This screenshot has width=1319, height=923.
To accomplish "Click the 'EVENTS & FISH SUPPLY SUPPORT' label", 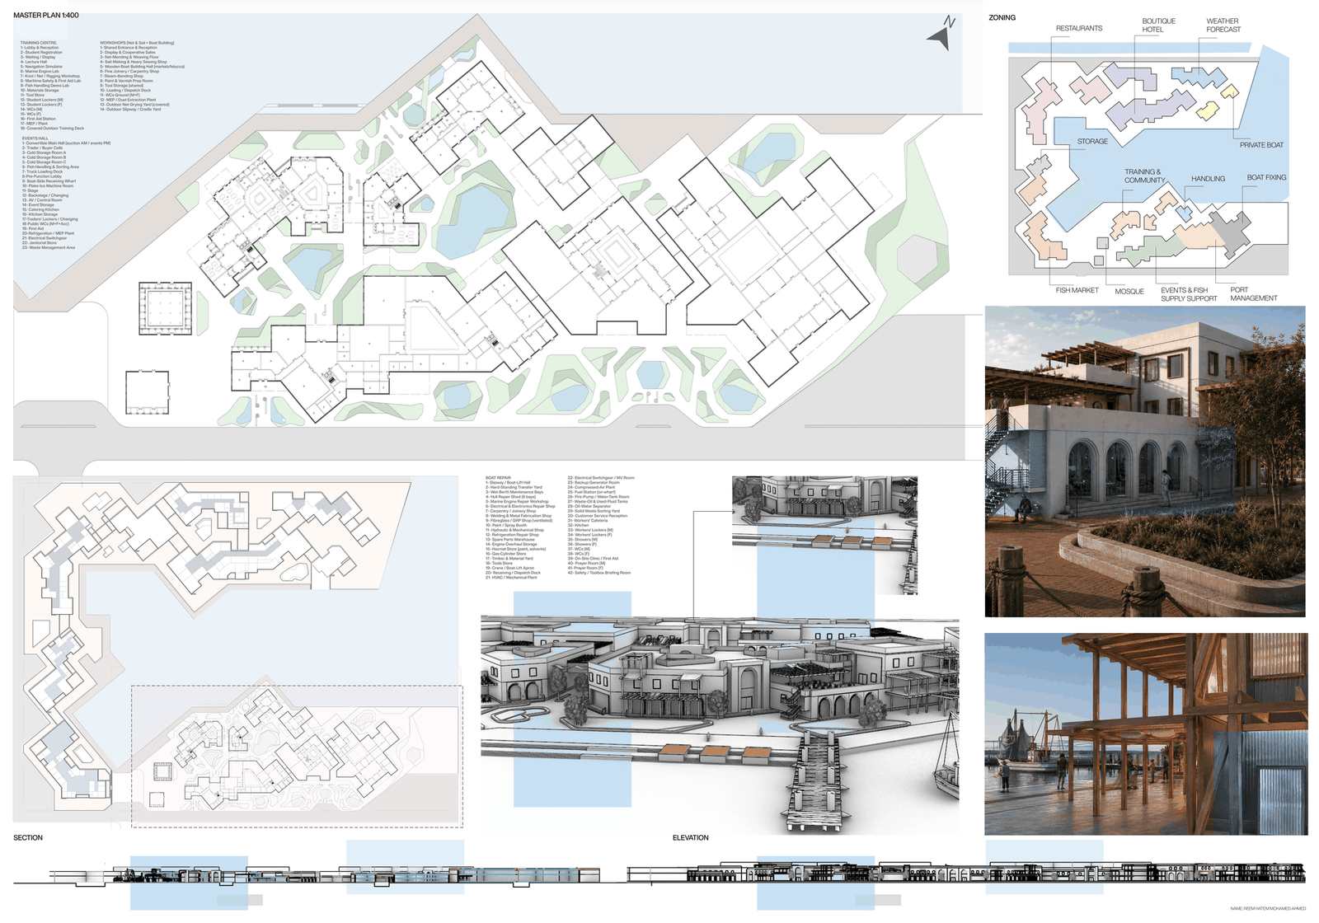I will pos(1189,294).
